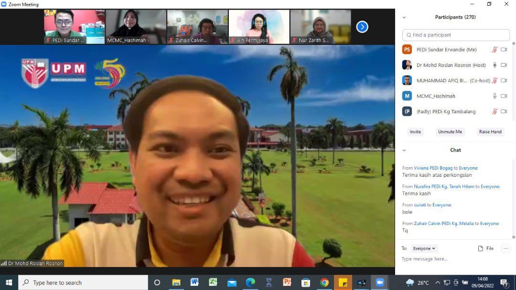Open Microsoft Edge from the taskbar

(250, 282)
